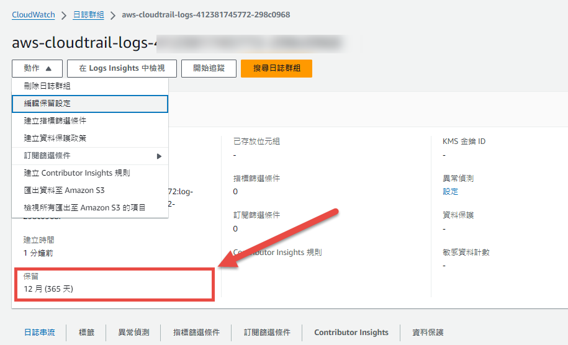
Task: Switch to the 標籤 tab
Action: point(86,333)
